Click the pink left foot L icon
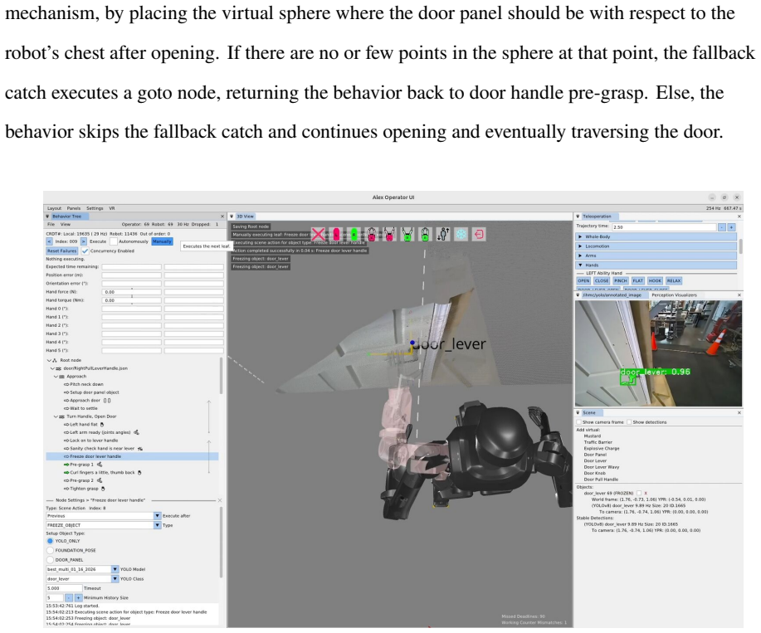Viewport: 761px width, 633px height. (336, 235)
